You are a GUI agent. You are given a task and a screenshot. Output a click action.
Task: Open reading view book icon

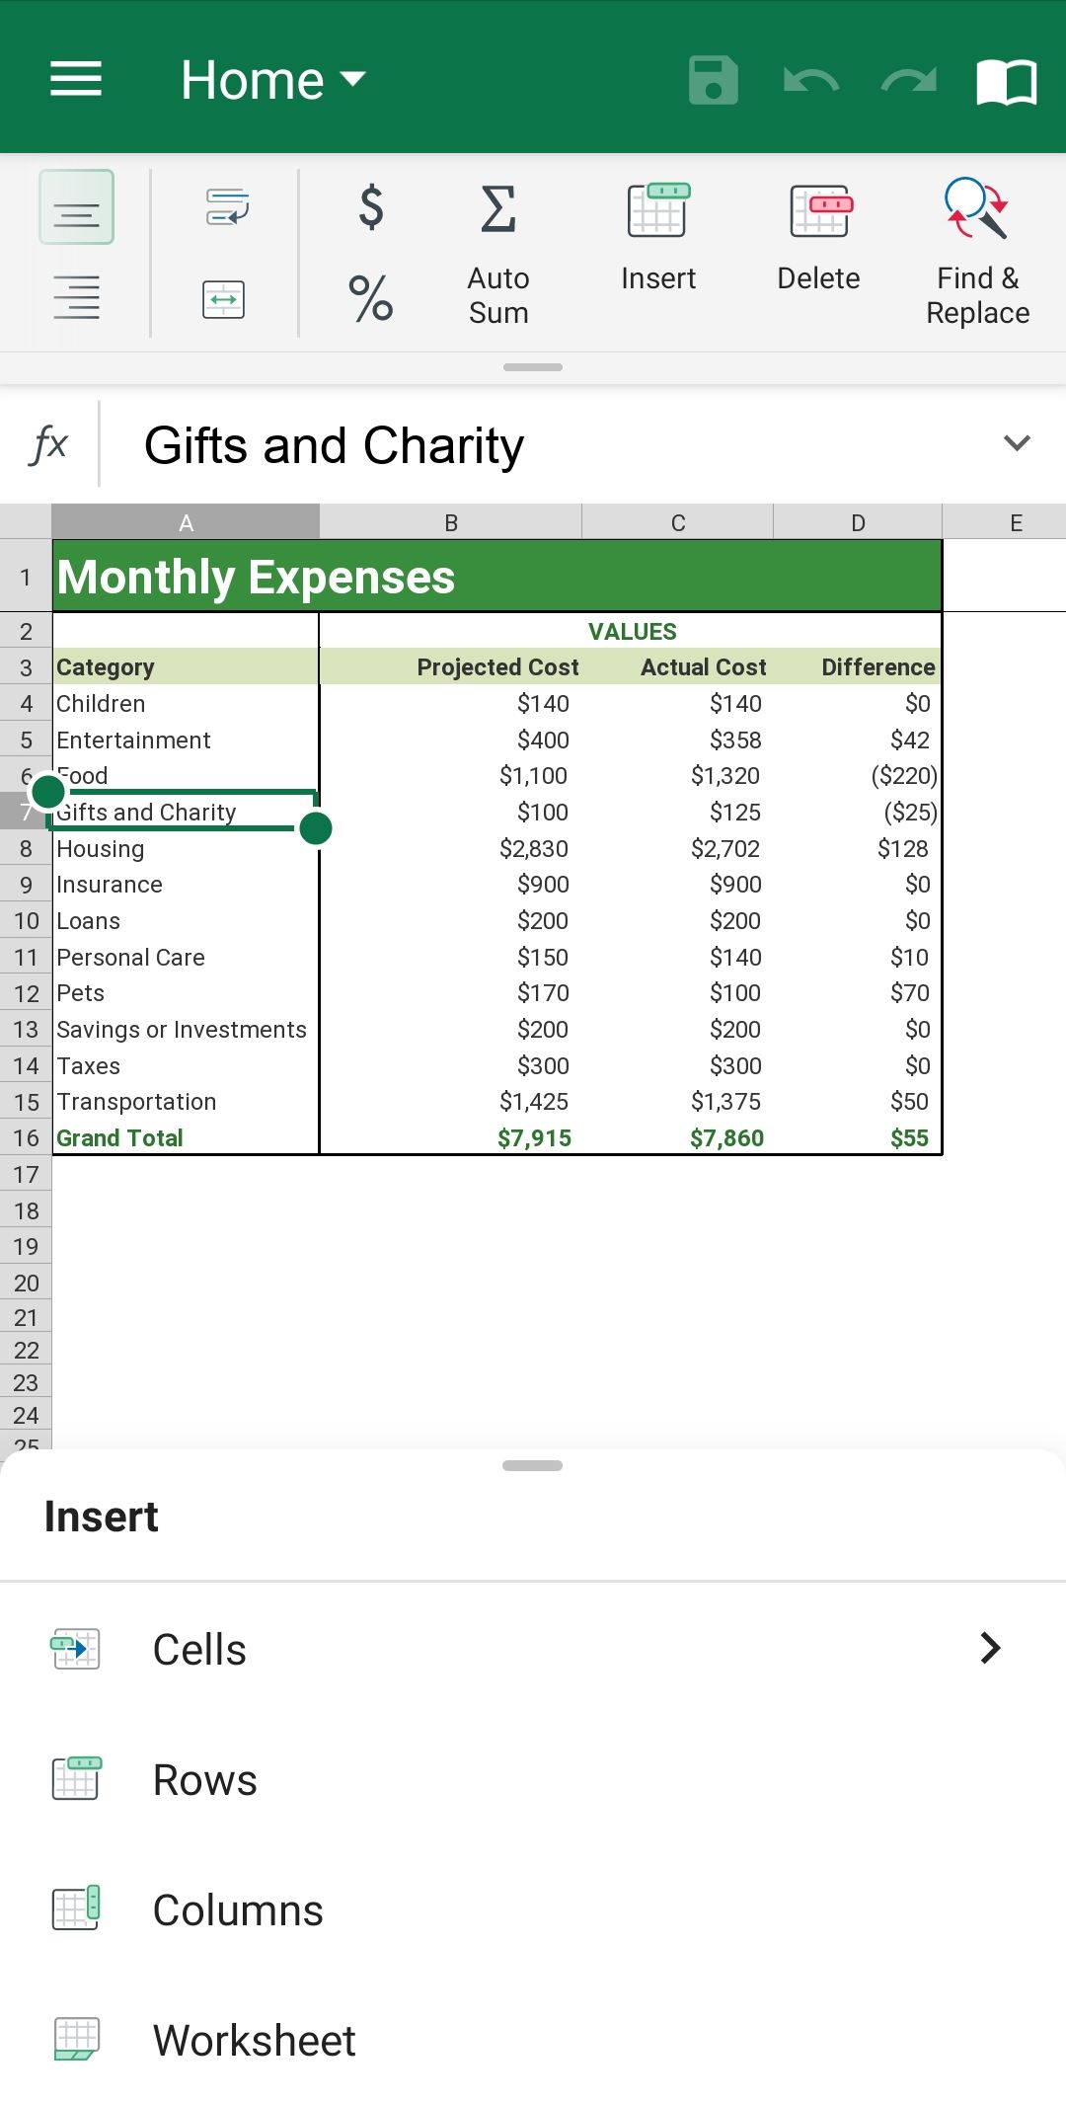click(1007, 81)
